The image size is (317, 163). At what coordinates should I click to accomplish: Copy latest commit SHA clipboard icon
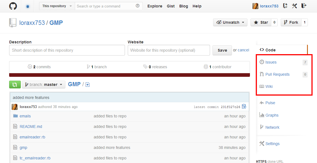pyautogui.click(x=244, y=106)
